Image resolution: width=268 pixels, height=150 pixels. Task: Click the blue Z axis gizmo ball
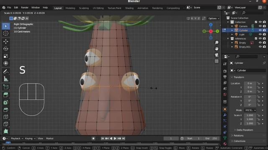[x=211, y=25]
